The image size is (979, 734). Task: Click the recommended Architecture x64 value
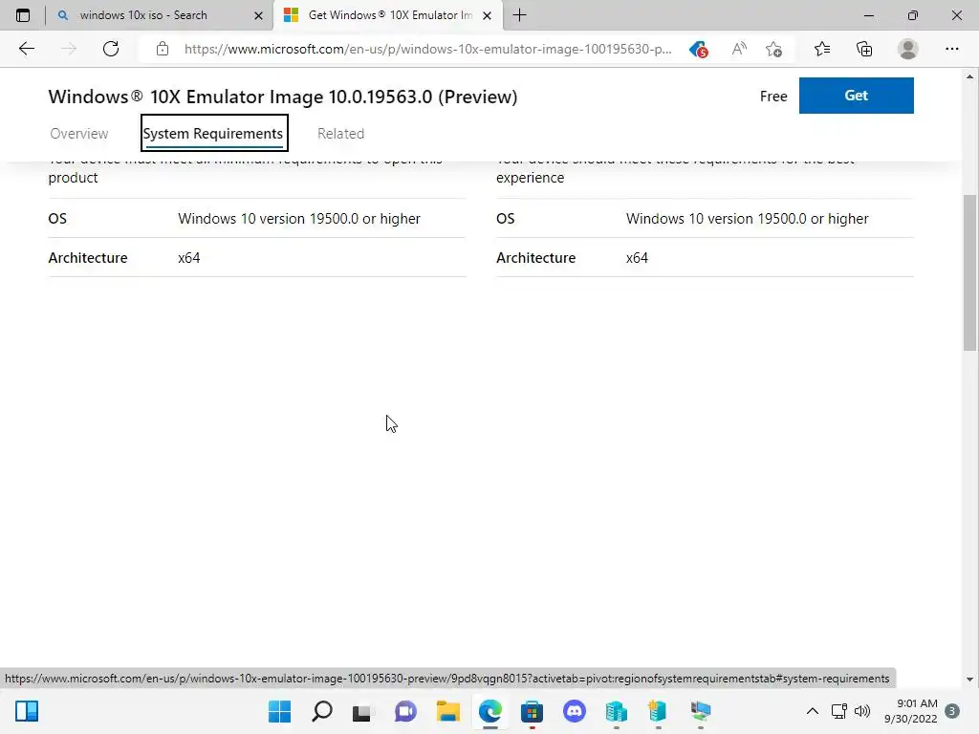point(637,258)
